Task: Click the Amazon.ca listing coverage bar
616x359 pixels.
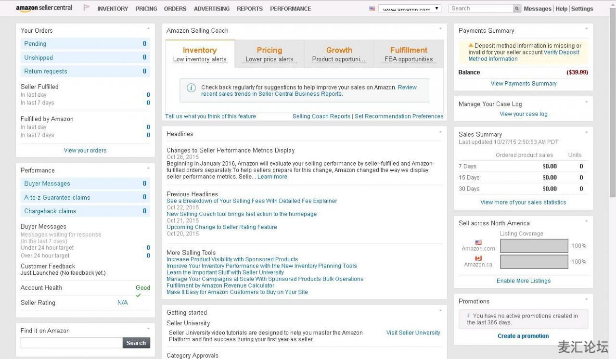Action: (x=534, y=262)
